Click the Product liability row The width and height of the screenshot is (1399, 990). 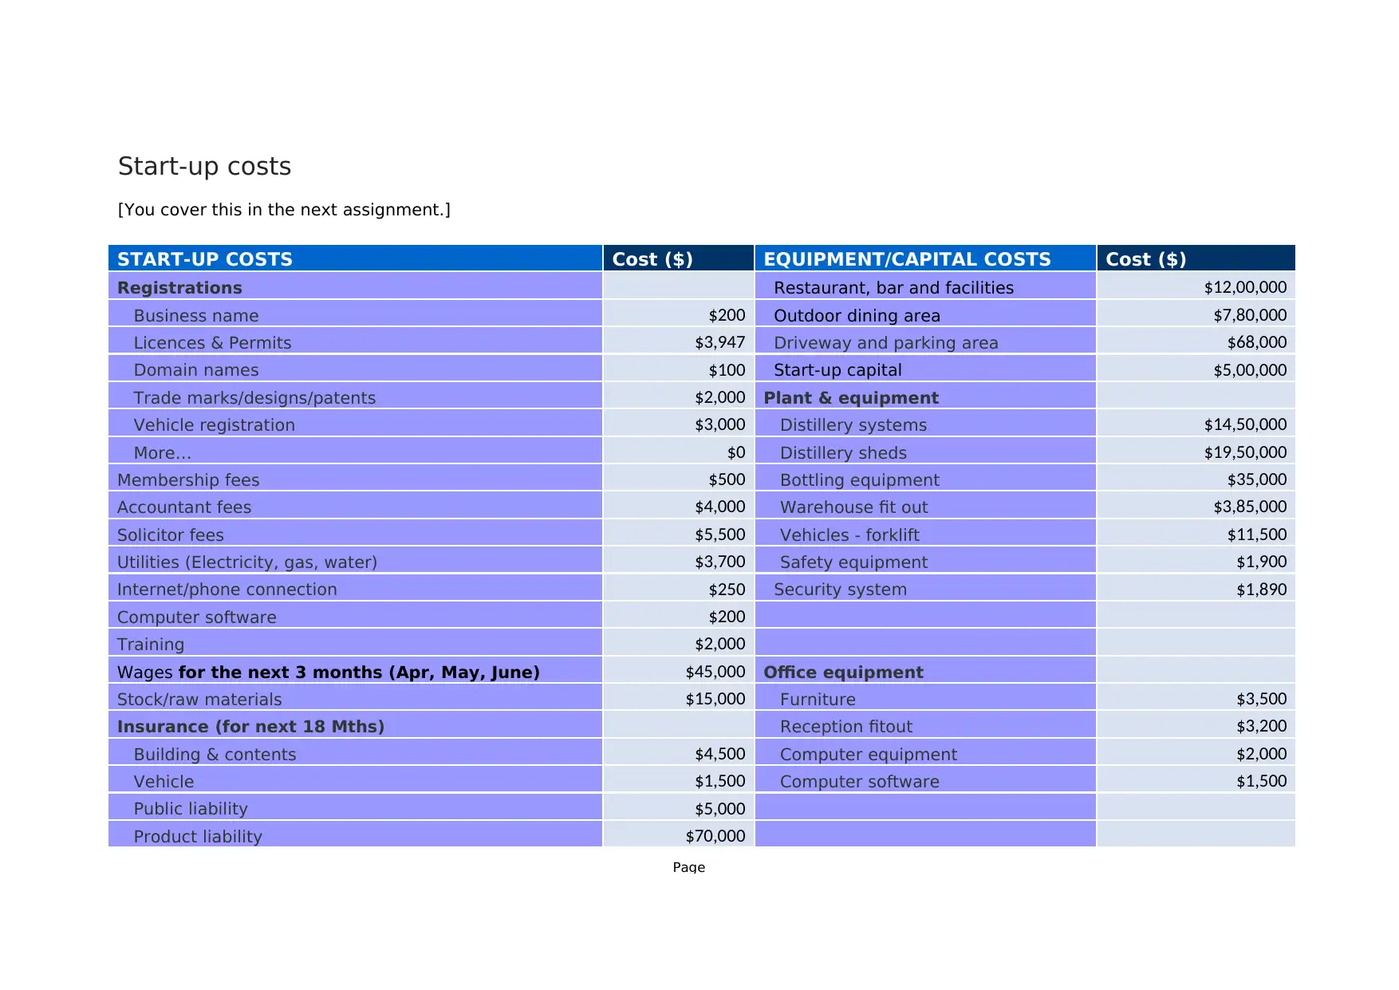(x=198, y=837)
